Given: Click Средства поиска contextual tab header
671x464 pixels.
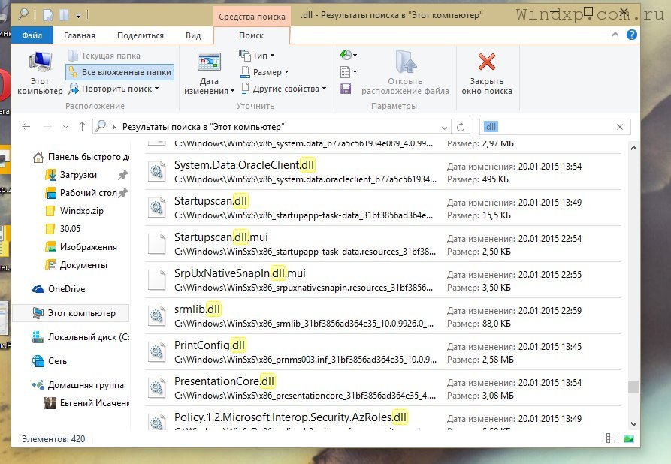Looking at the screenshot, I should point(252,17).
